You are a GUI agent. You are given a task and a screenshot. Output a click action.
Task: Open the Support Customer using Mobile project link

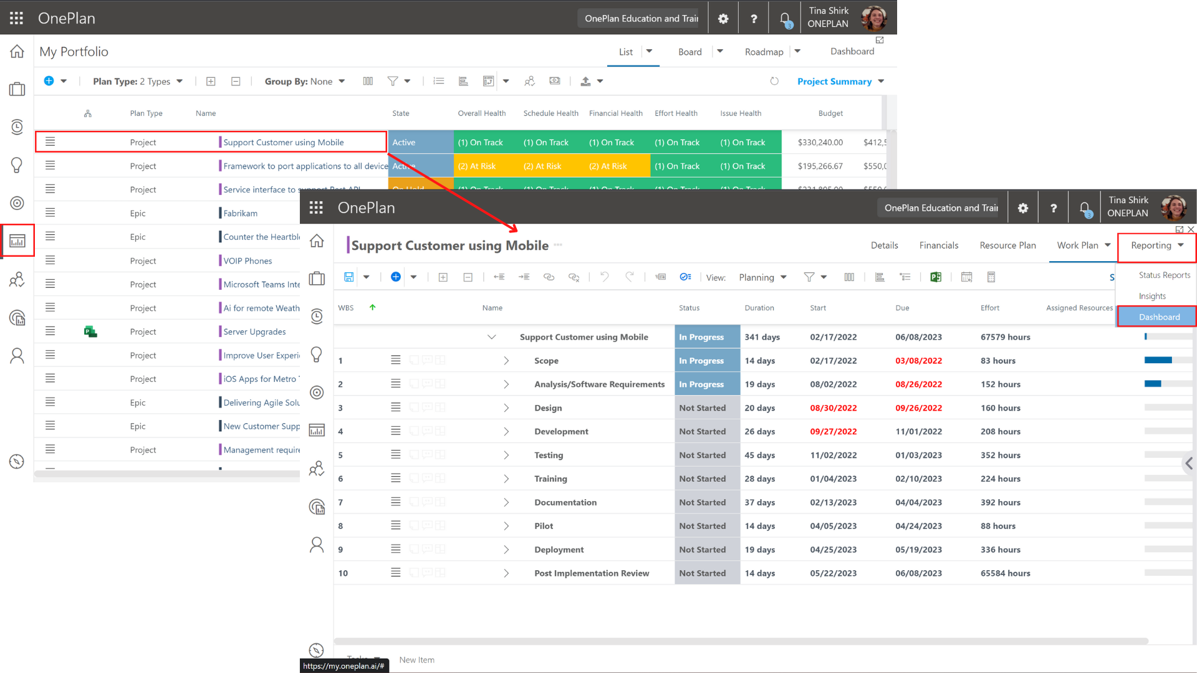click(x=284, y=142)
